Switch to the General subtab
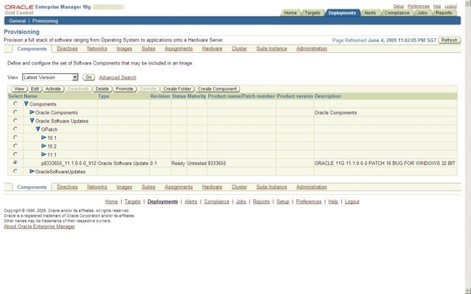This screenshot has width=471, height=294. point(17,21)
